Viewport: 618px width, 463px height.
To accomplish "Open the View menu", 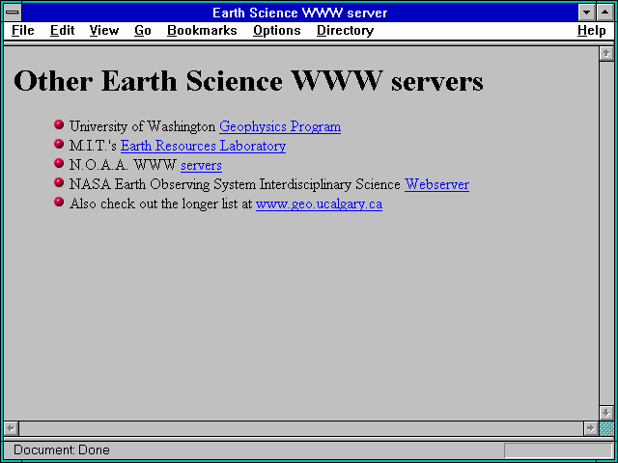I will 104,31.
